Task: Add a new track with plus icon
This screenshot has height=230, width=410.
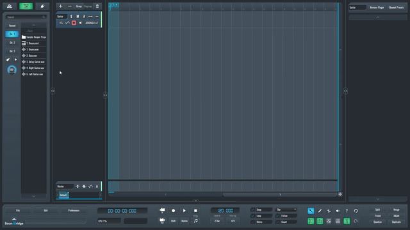Action: (x=61, y=6)
